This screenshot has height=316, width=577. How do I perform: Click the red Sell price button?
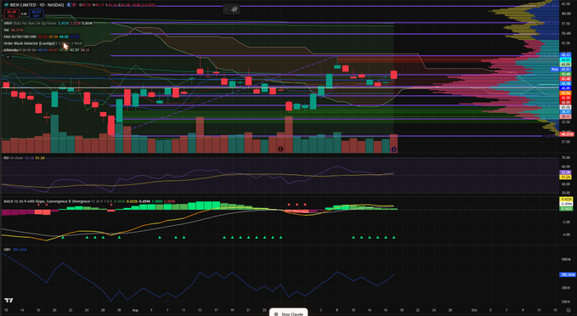tap(11, 14)
